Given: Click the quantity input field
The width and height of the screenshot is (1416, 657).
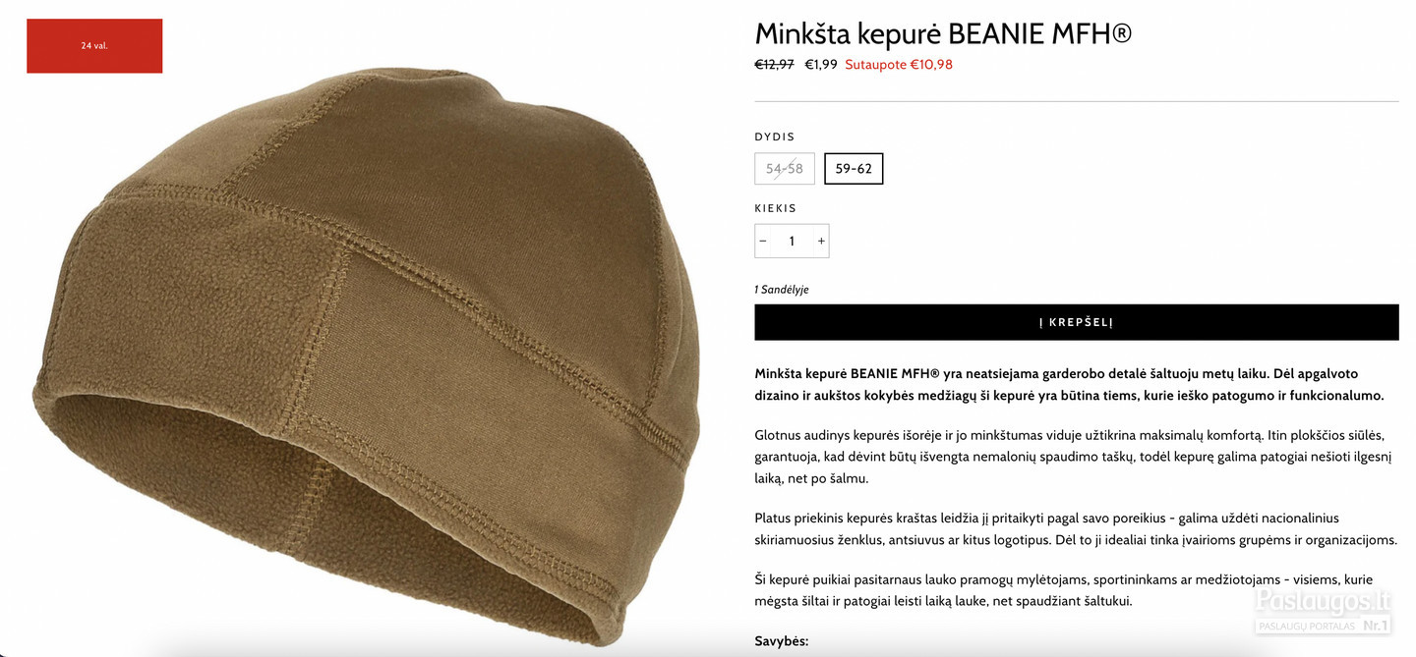Looking at the screenshot, I should tap(792, 242).
